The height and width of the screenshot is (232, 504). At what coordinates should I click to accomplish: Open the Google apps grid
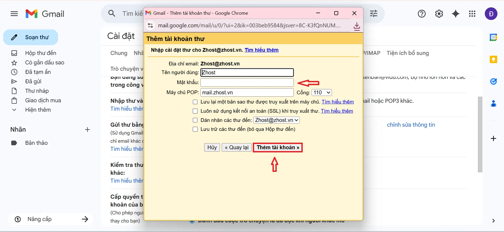472,14
